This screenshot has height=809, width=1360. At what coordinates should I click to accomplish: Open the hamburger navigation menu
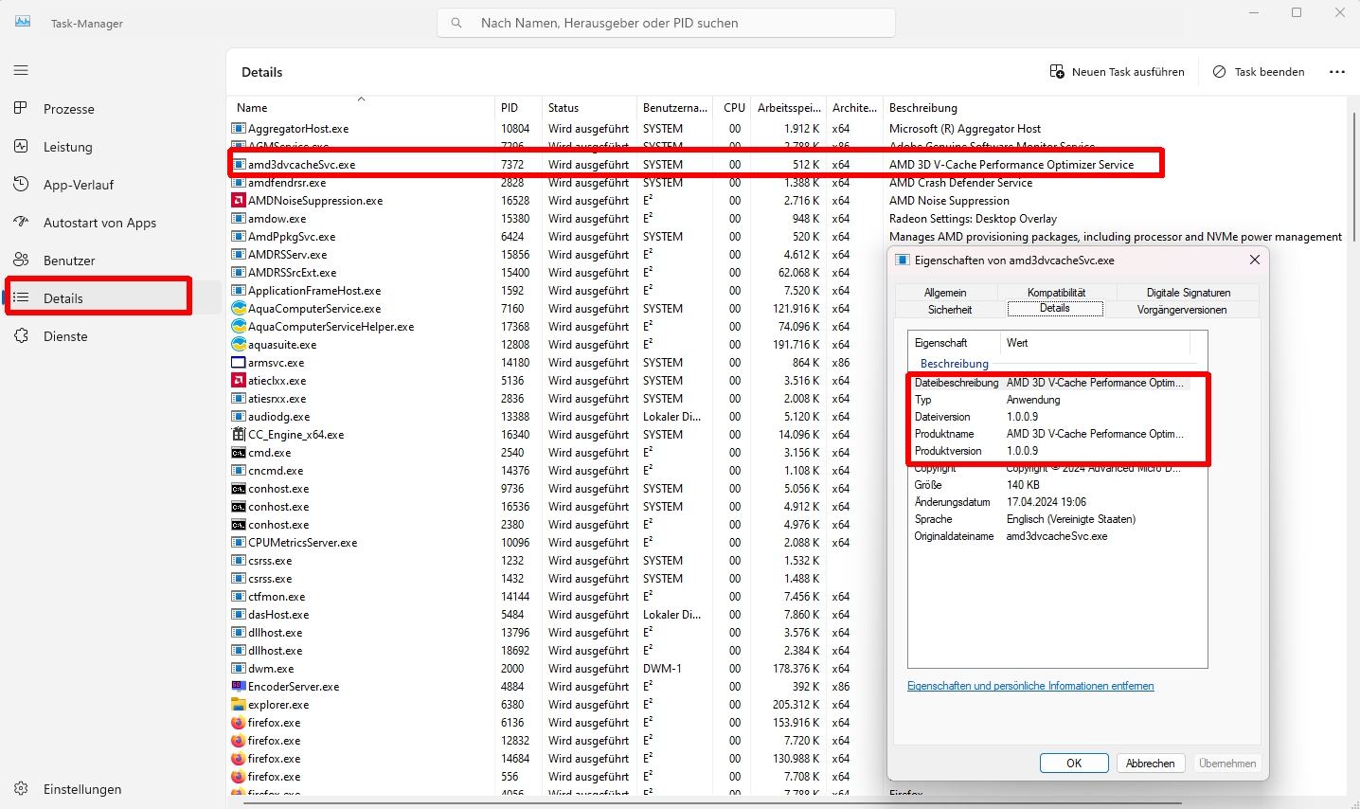tap(21, 70)
